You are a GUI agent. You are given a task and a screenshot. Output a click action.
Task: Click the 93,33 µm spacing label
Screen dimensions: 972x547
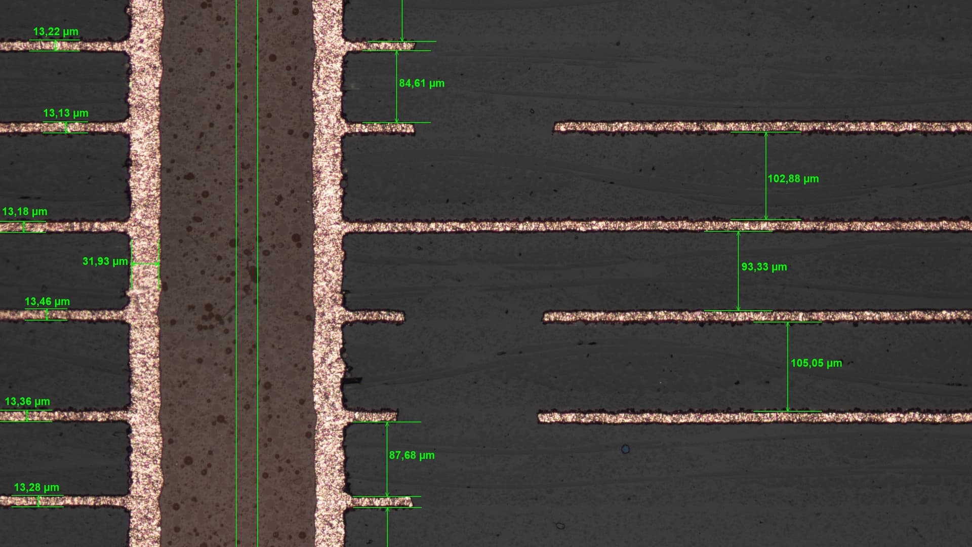point(764,267)
